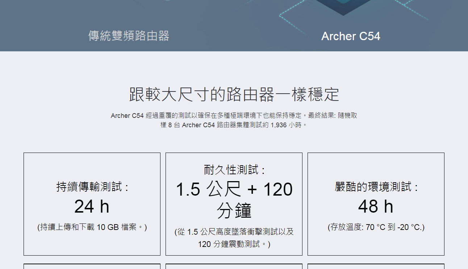This screenshot has width=468, height=269.
Task: Click the note 持續上傳和下載 10 GB 檔案
Action: 92,227
